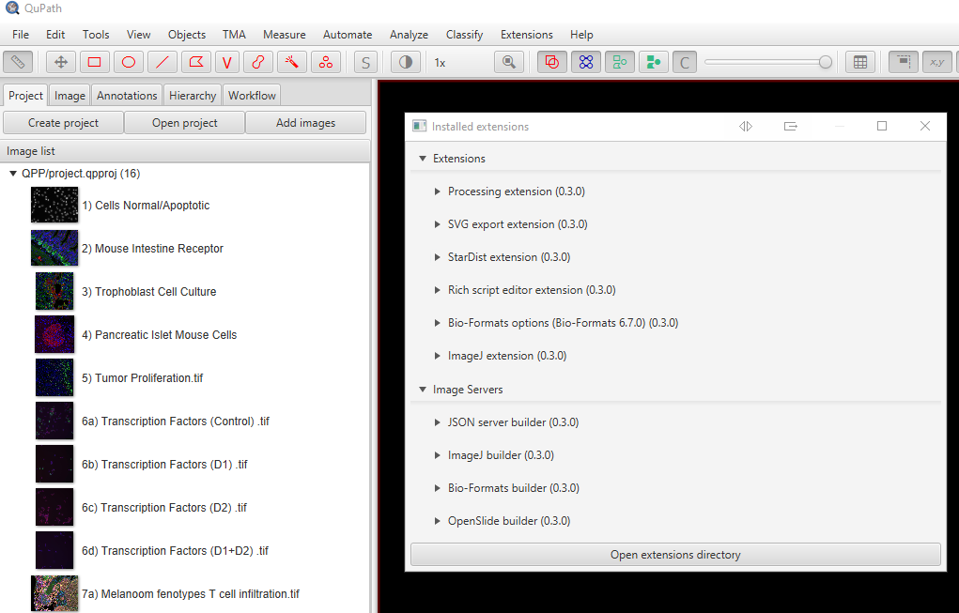
Task: Select the Line annotation tool
Action: tap(162, 62)
